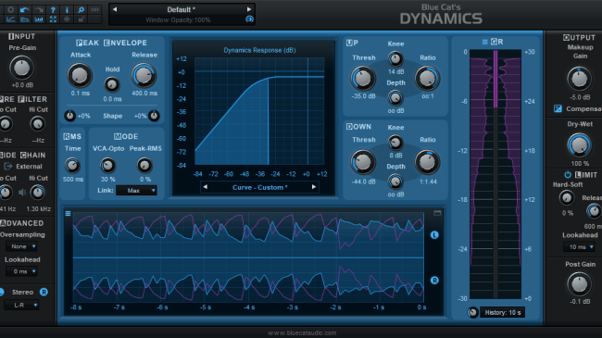Viewport: 602px width, 338px height.
Task: Click the Post Gain knob
Action: [580, 284]
